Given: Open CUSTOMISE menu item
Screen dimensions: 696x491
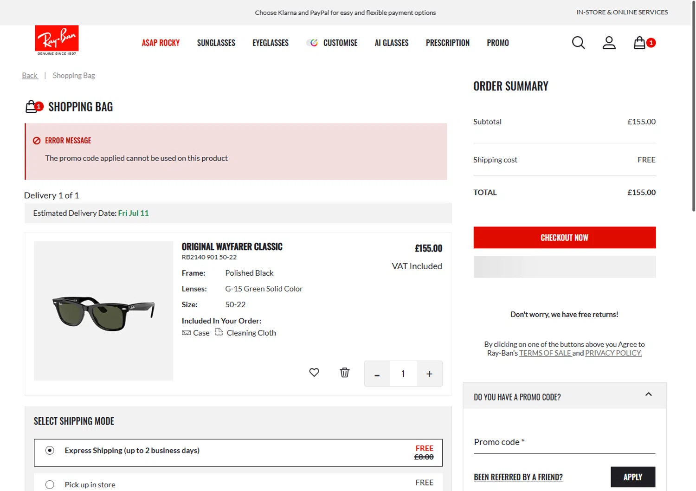Looking at the screenshot, I should coord(340,43).
